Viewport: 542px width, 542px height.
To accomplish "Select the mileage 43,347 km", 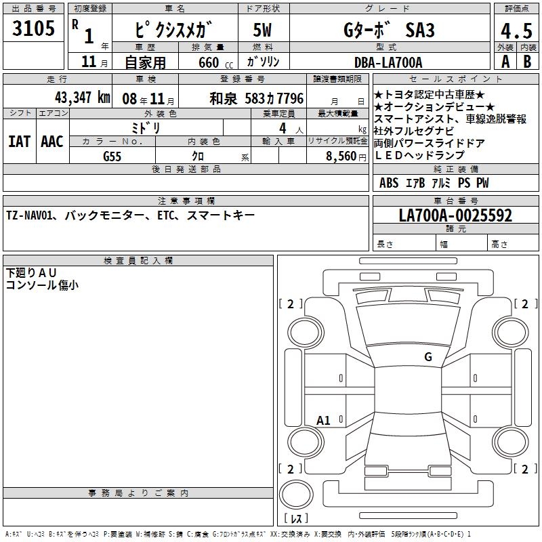I will 83,98.
